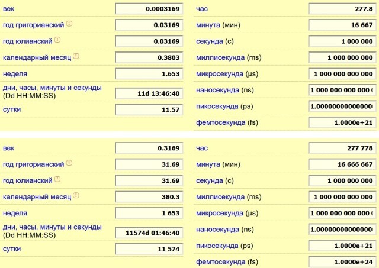Focus миллисекунда field showing 1 000 000 000
This screenshot has height=268, width=379.
(x=342, y=57)
